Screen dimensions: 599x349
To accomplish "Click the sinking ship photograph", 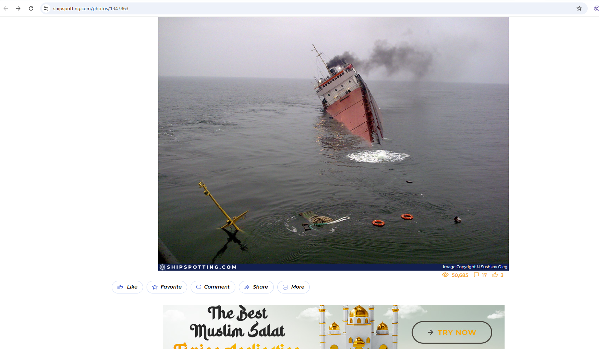I will [x=333, y=141].
